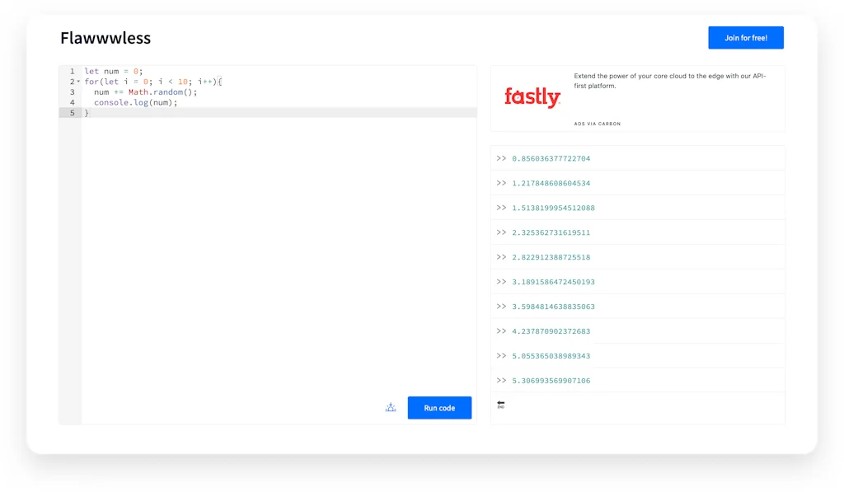Click line number 5 in the gutter
The image size is (844, 492).
[72, 113]
